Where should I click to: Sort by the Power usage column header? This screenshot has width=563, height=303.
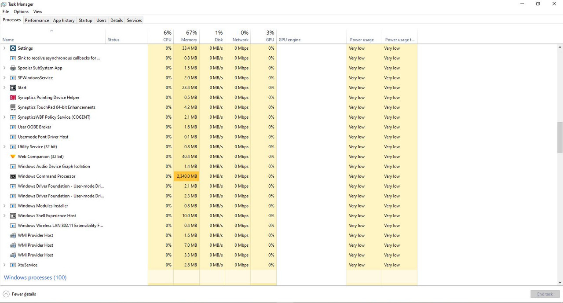point(364,37)
